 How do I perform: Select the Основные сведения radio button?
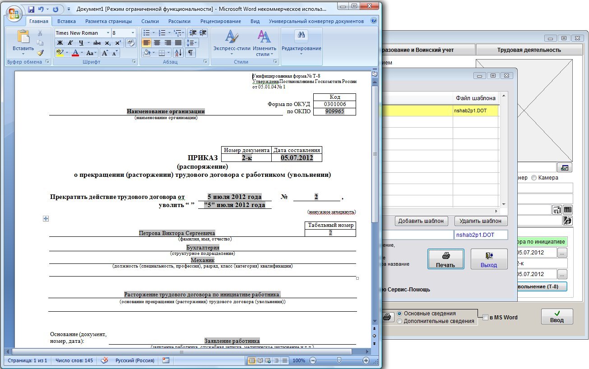tap(399, 314)
